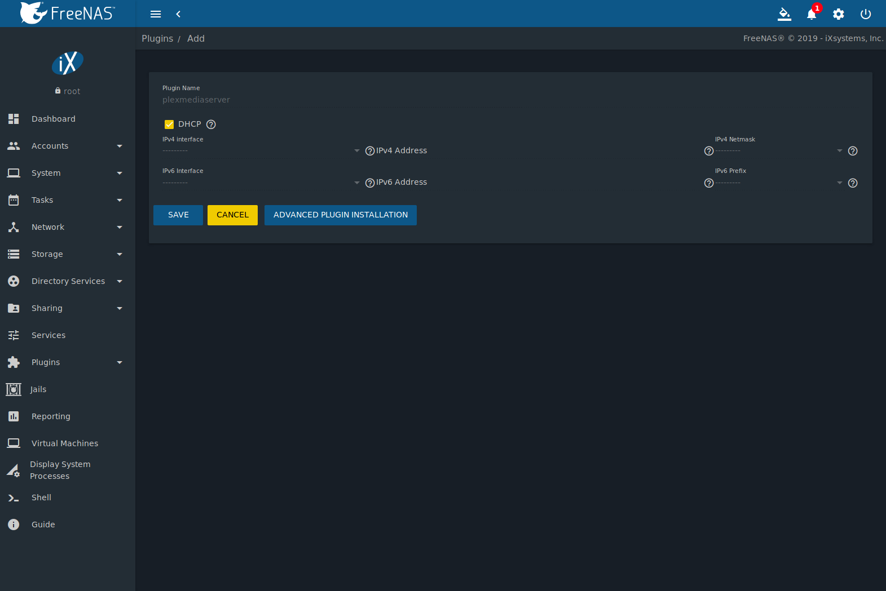Viewport: 886px width, 591px height.
Task: Click the Display System Processes icon
Action: 14,470
